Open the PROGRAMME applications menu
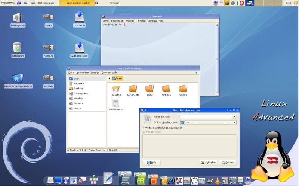This screenshot has height=186, width=299. click(x=8, y=3)
